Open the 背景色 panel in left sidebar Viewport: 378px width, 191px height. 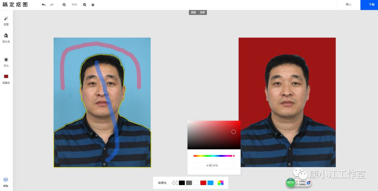pyautogui.click(x=6, y=78)
